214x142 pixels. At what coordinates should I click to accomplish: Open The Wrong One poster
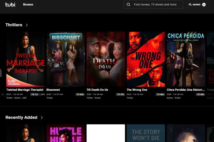click(x=146, y=59)
